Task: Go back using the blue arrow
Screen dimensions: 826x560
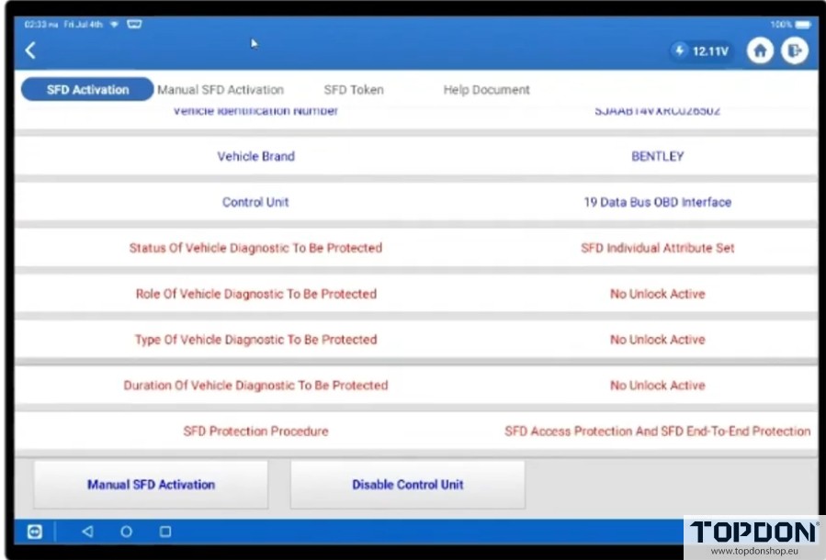Action: [30, 50]
